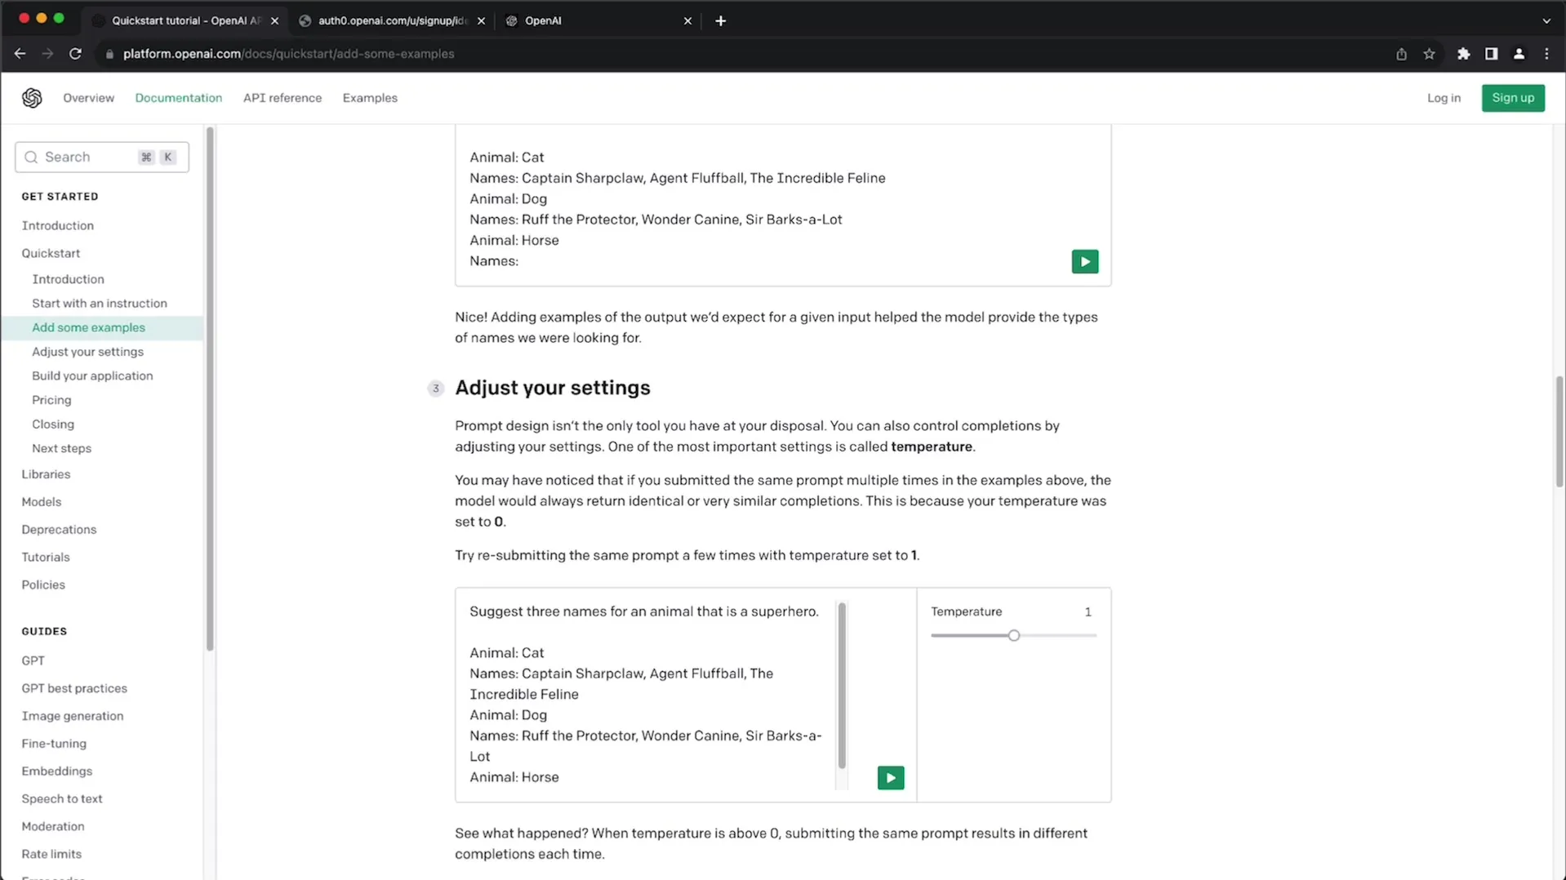Close the OpenAI tab

(x=687, y=21)
